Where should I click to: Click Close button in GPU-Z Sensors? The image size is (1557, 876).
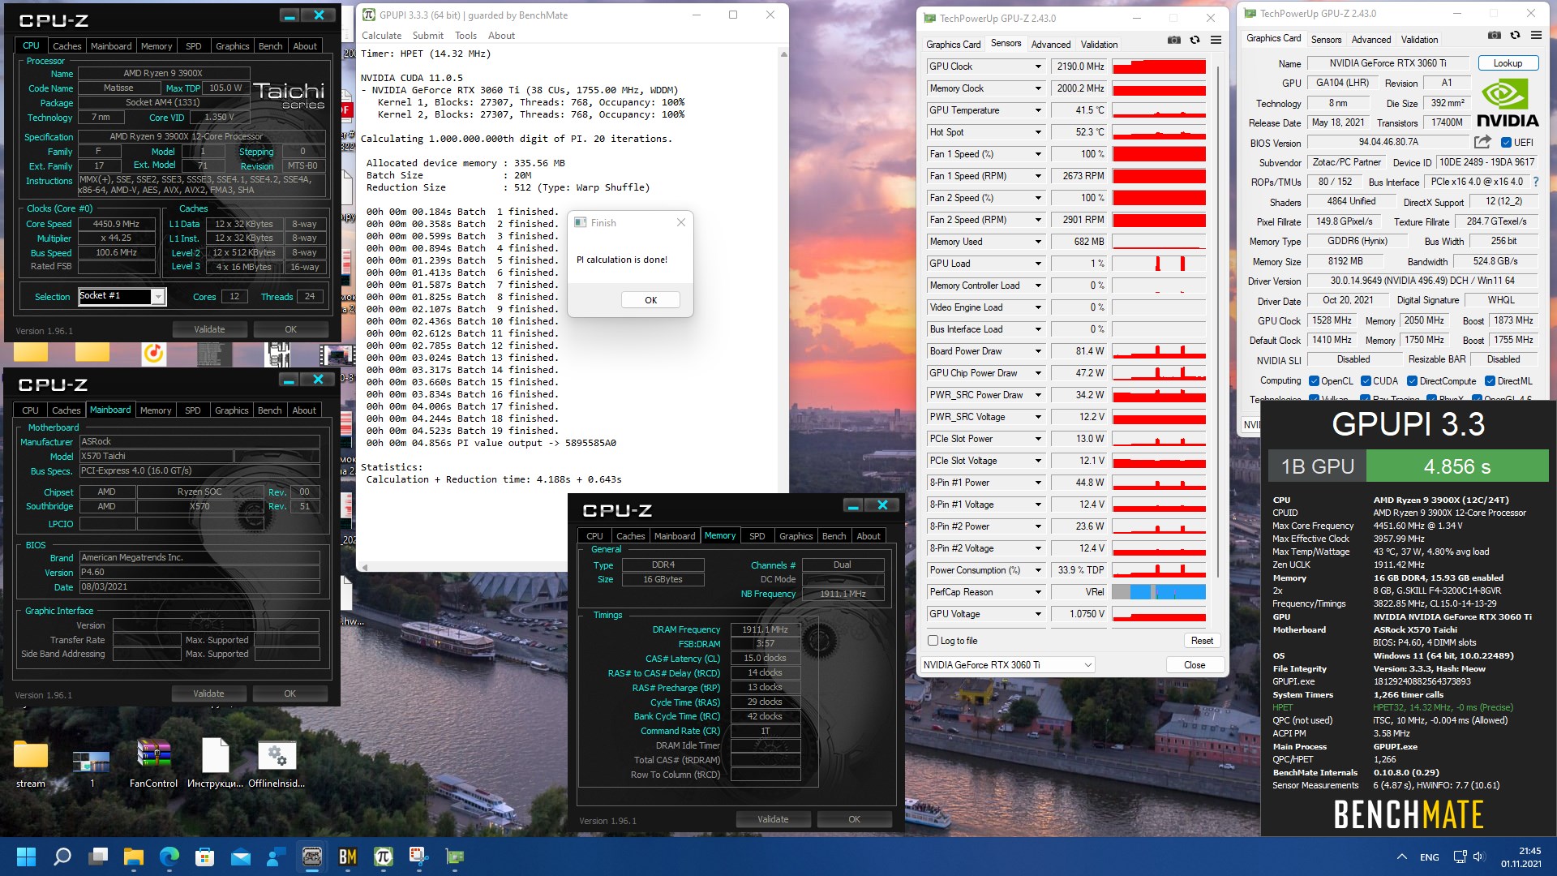tap(1195, 665)
